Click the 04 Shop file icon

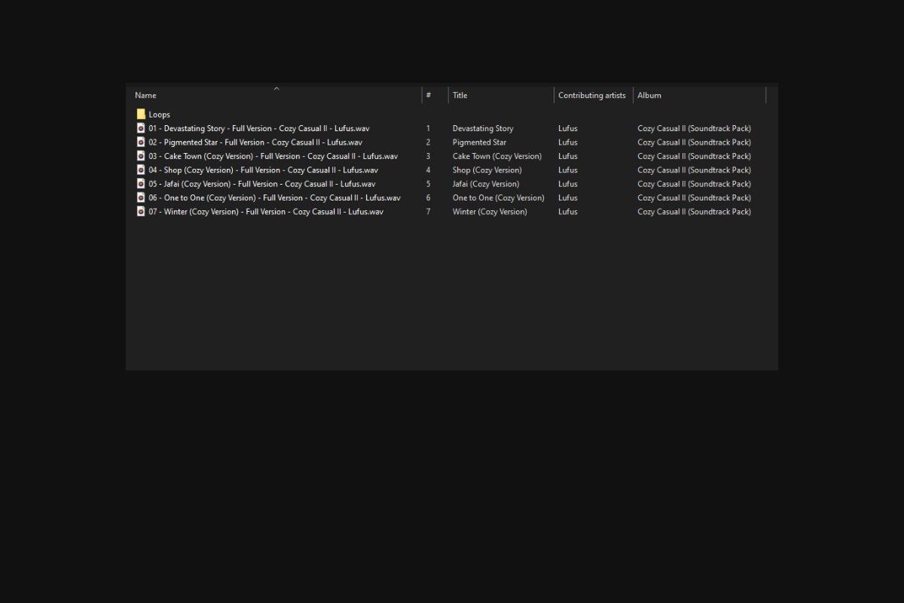click(141, 170)
